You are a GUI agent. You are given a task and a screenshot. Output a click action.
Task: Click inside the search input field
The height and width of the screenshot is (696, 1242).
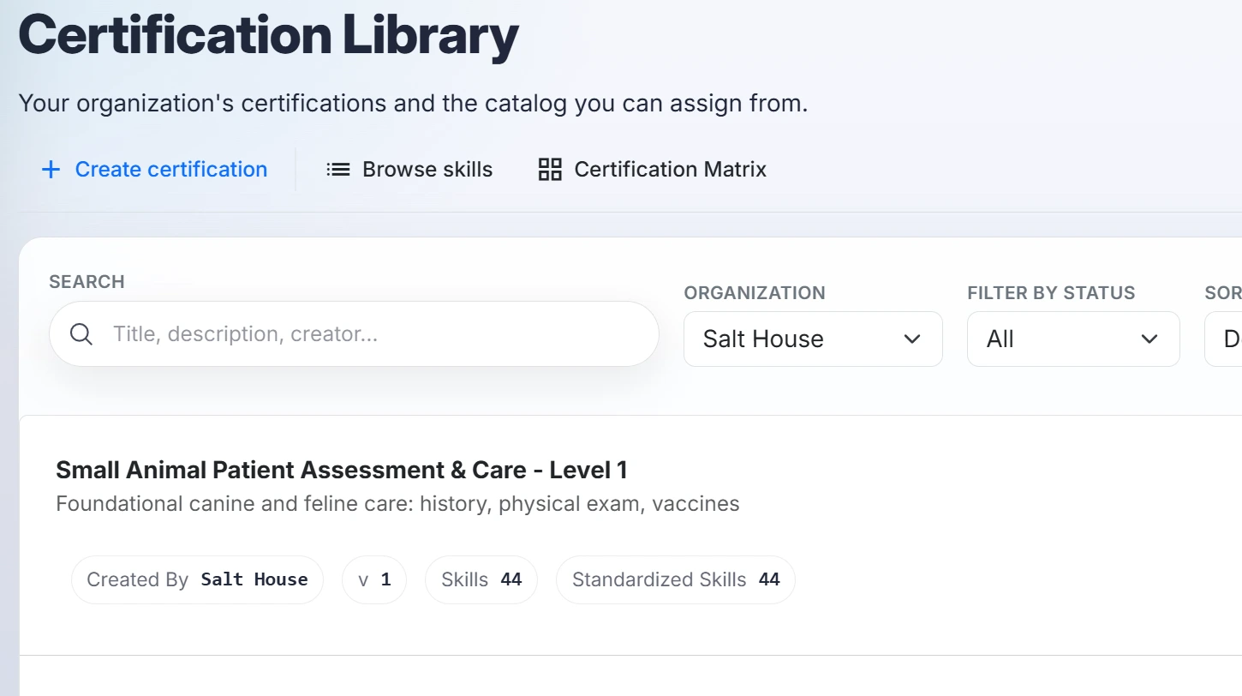click(343, 333)
